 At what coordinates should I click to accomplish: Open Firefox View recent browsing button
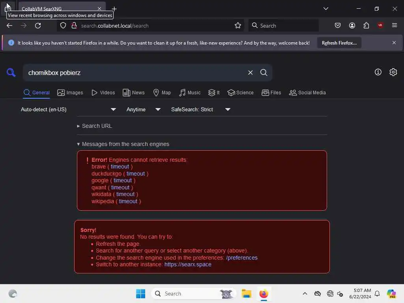pyautogui.click(x=8, y=8)
